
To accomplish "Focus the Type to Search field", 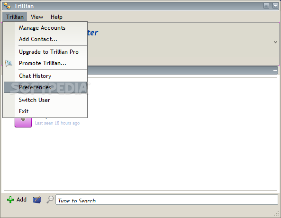I will tap(167, 200).
